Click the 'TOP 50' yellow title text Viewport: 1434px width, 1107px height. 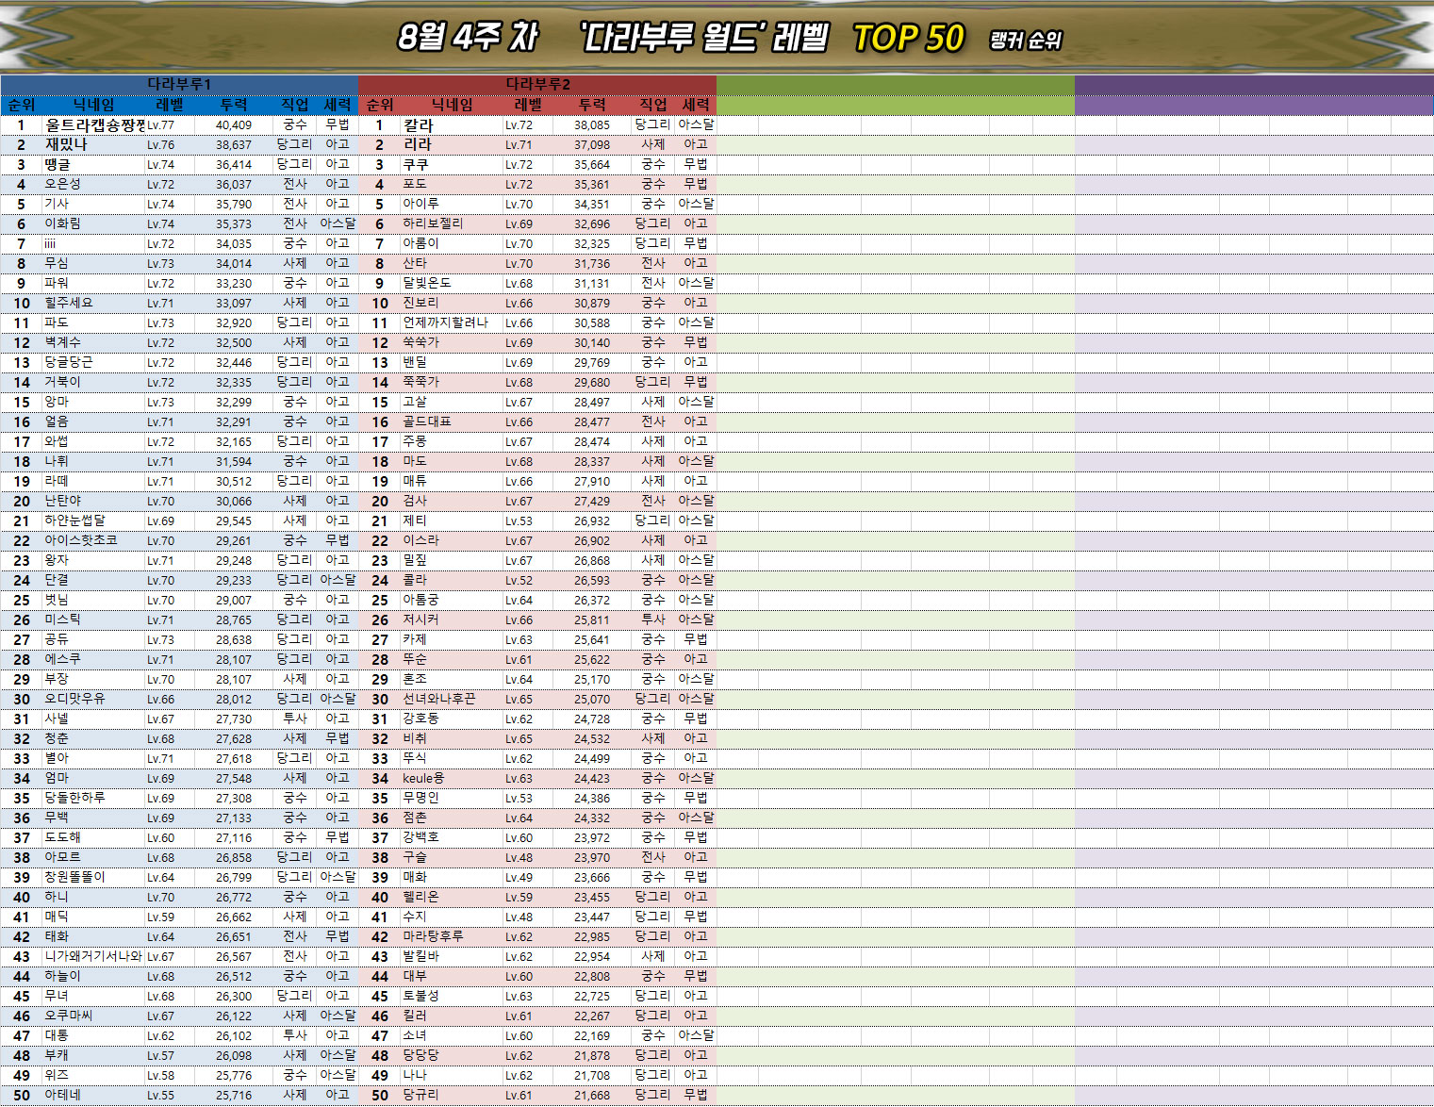point(908,39)
